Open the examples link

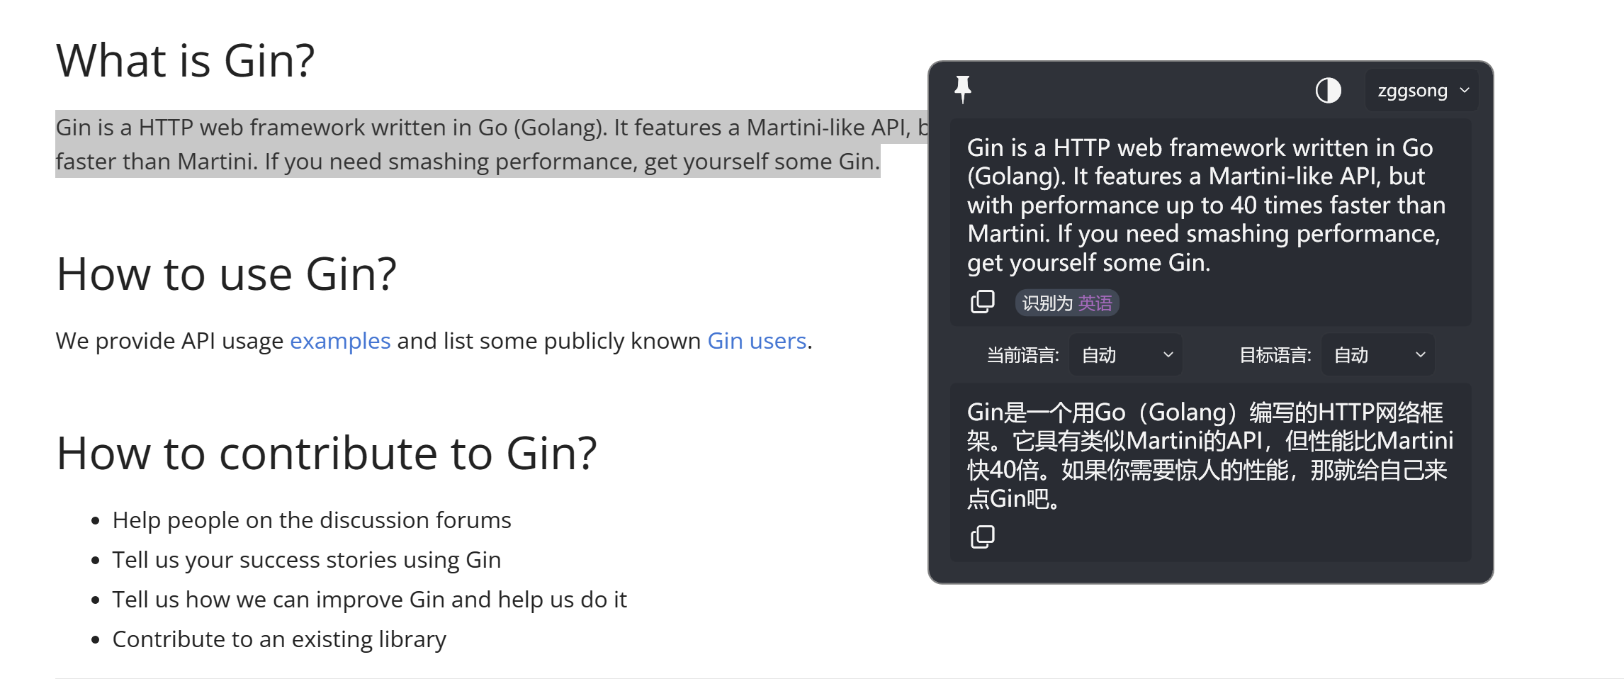pyautogui.click(x=340, y=341)
